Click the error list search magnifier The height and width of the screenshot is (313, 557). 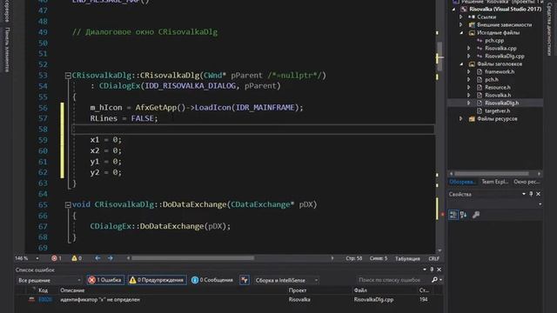tap(434, 280)
